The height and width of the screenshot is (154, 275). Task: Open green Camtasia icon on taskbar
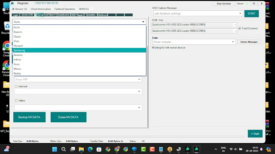pyautogui.click(x=143, y=149)
